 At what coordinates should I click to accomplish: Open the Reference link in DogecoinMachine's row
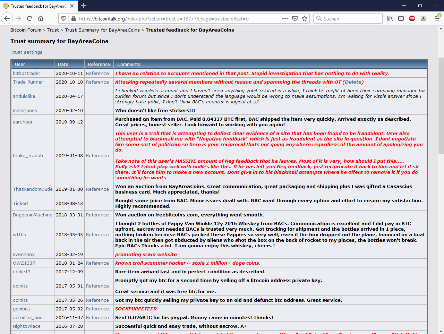[97, 215]
